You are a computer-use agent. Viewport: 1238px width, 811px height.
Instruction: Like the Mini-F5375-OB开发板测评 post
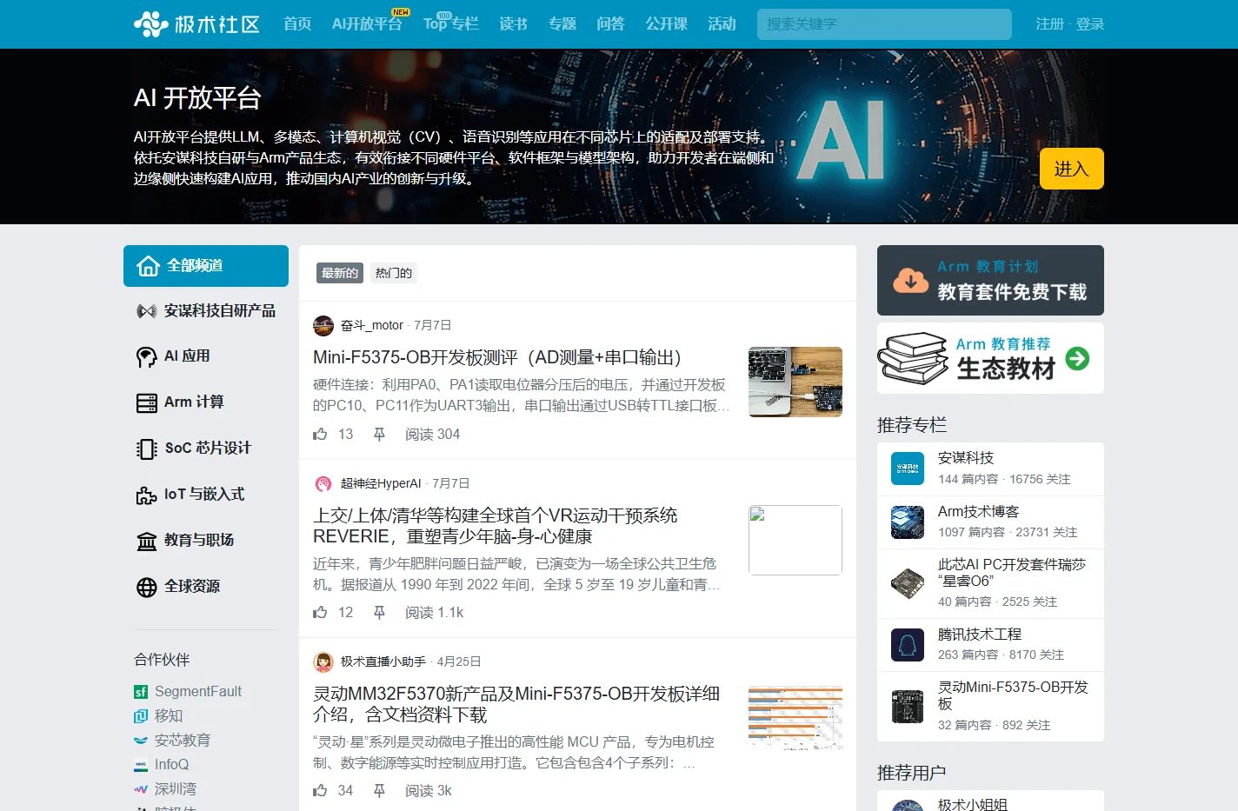click(x=320, y=434)
